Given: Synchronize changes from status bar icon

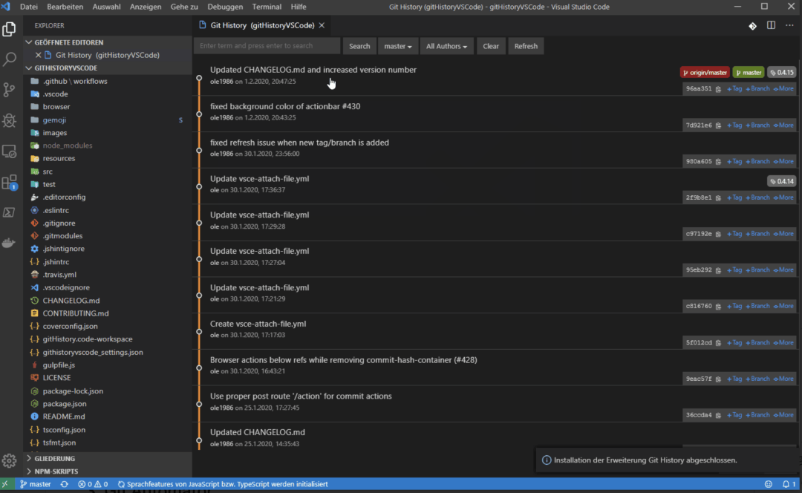Looking at the screenshot, I should click(x=65, y=484).
